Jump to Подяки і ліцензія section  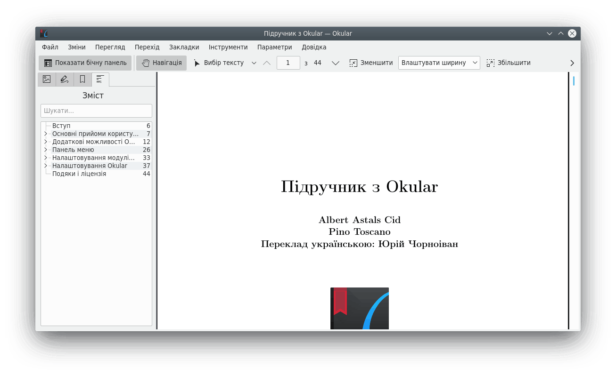(x=79, y=174)
